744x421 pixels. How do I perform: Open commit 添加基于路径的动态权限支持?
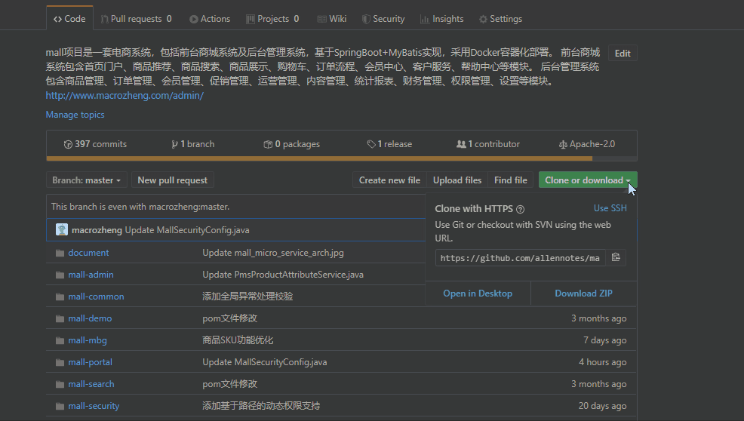point(261,406)
